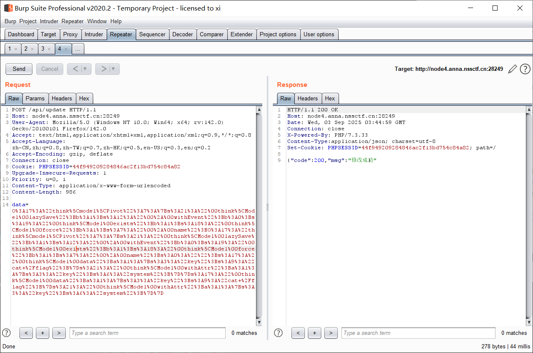Click the Content-Length: 986 header line
533x353 pixels.
click(x=44, y=192)
